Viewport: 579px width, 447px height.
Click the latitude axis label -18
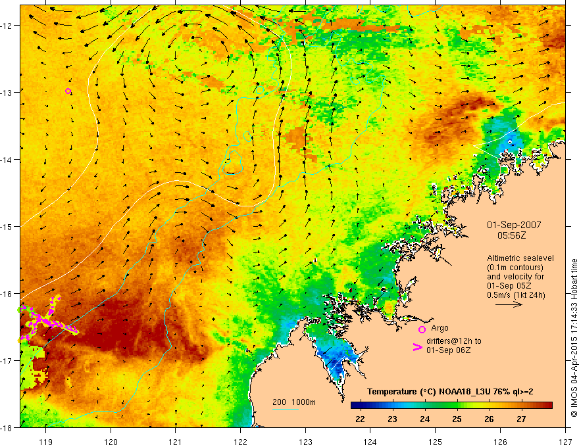click(x=7, y=428)
